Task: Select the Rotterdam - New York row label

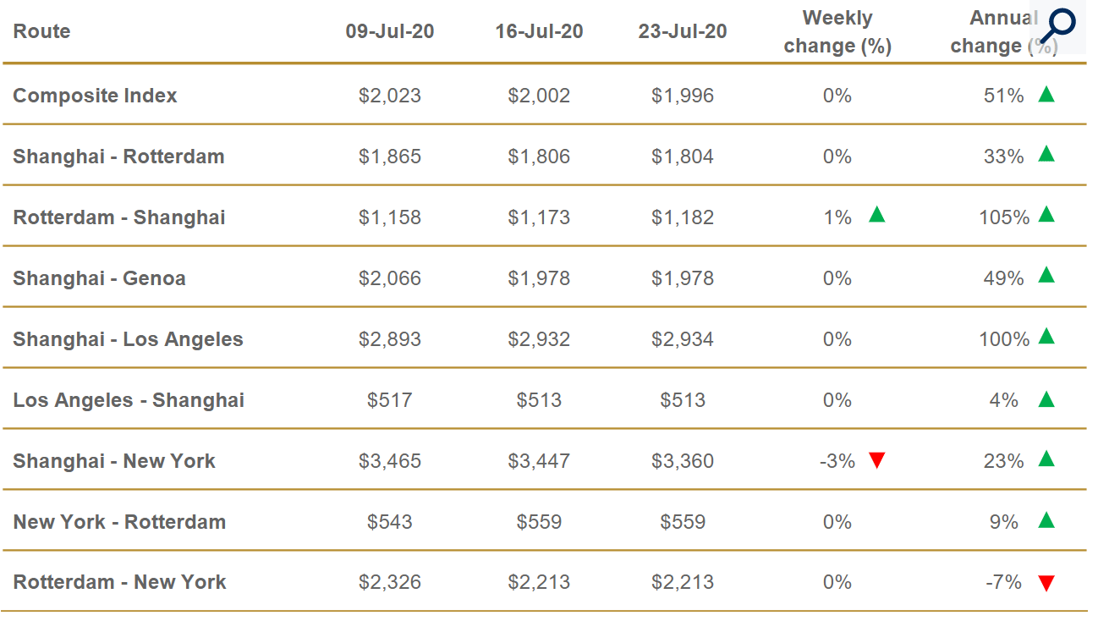Action: [x=119, y=582]
